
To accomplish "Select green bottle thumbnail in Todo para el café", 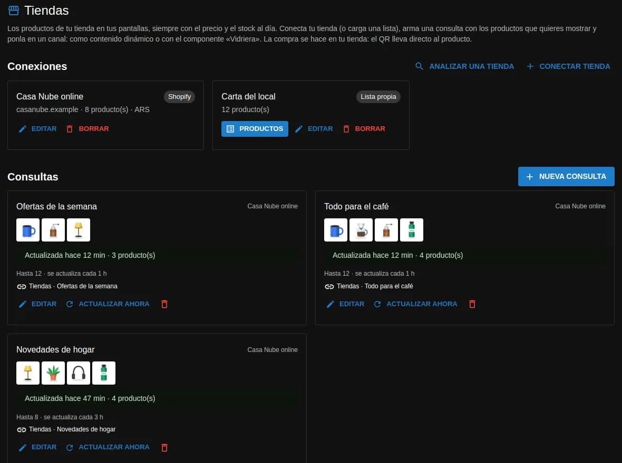I will point(412,230).
